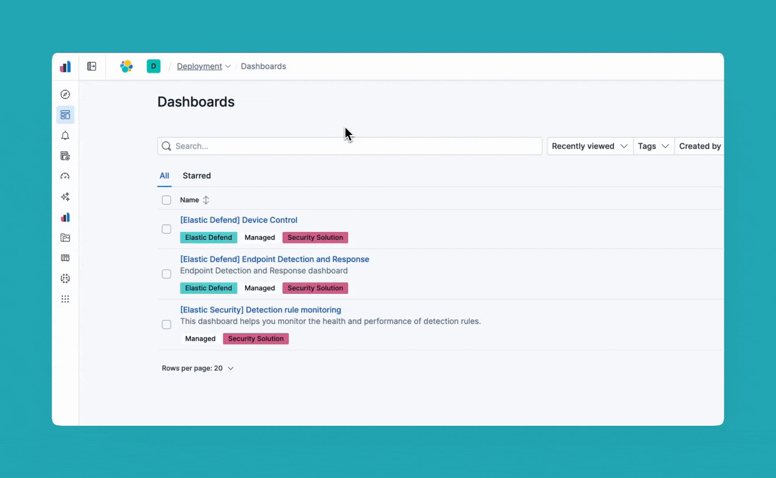Open the nine-dot apps grid icon

point(65,299)
